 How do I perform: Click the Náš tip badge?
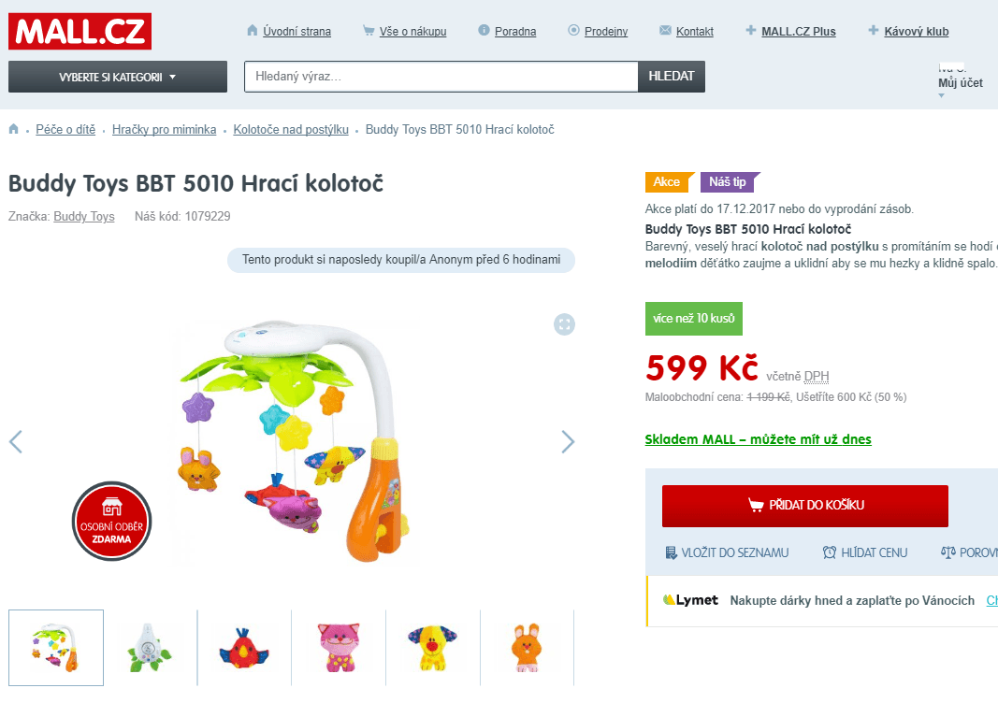tap(728, 182)
